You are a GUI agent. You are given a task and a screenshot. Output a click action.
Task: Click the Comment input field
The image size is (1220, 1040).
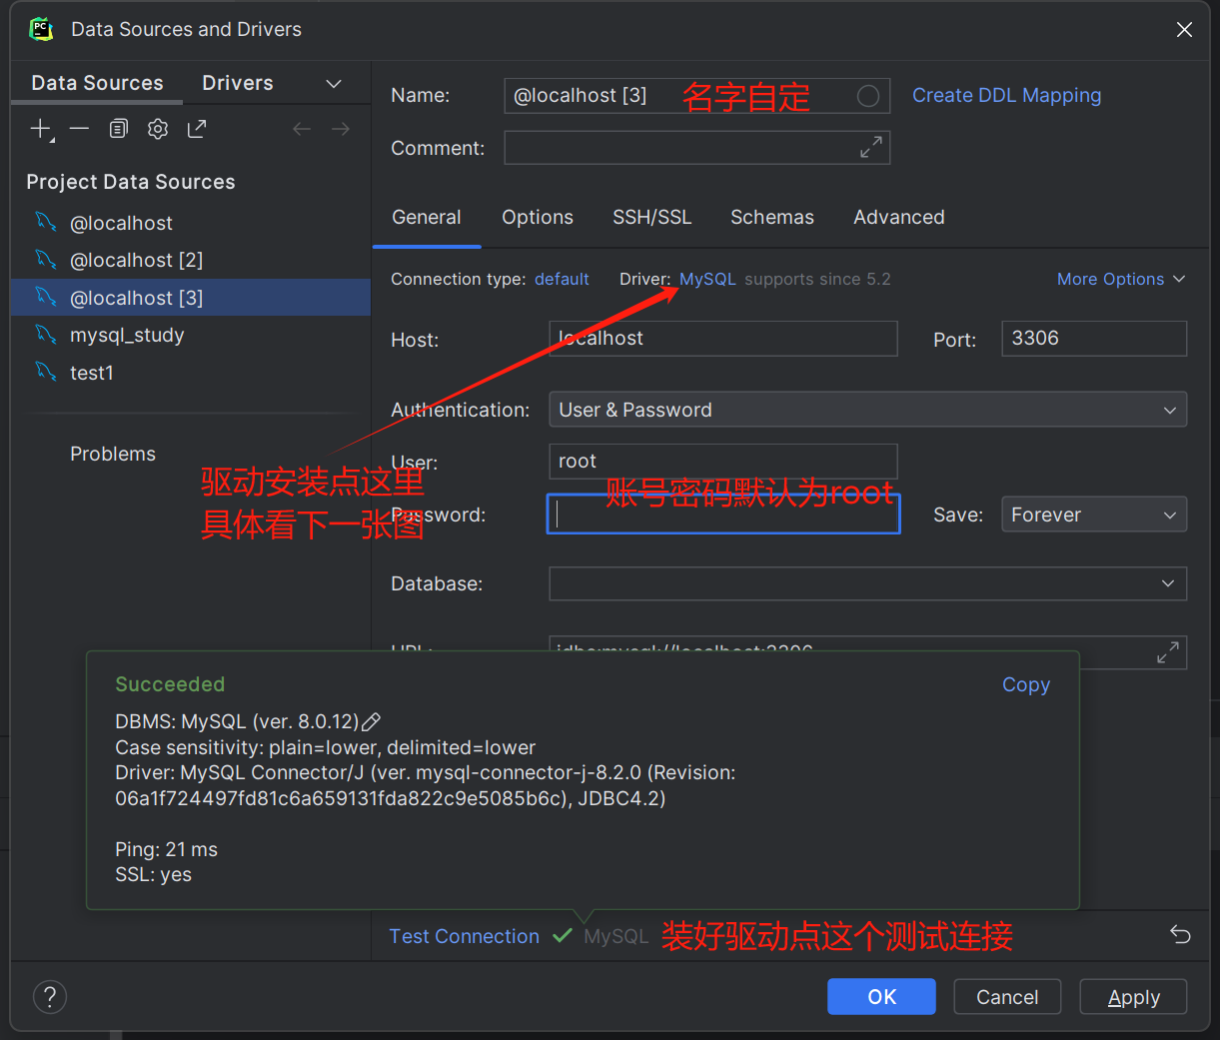(x=697, y=148)
